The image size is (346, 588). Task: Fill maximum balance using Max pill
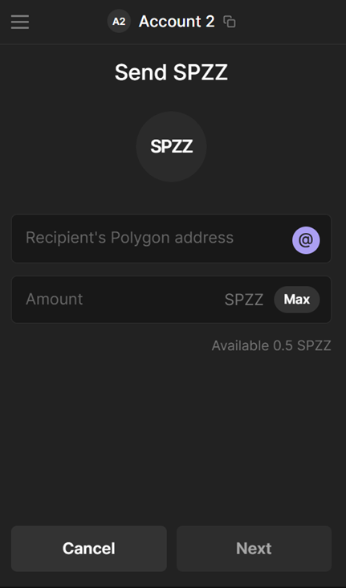(x=297, y=300)
